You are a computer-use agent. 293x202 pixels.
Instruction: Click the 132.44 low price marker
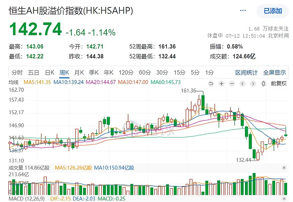pos(244,160)
